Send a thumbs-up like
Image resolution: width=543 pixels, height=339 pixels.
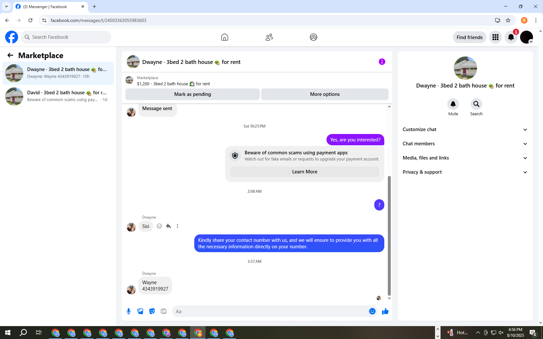coord(385,311)
